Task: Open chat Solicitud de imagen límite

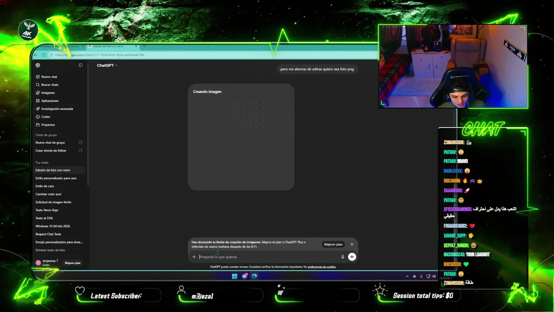Action: point(53,202)
